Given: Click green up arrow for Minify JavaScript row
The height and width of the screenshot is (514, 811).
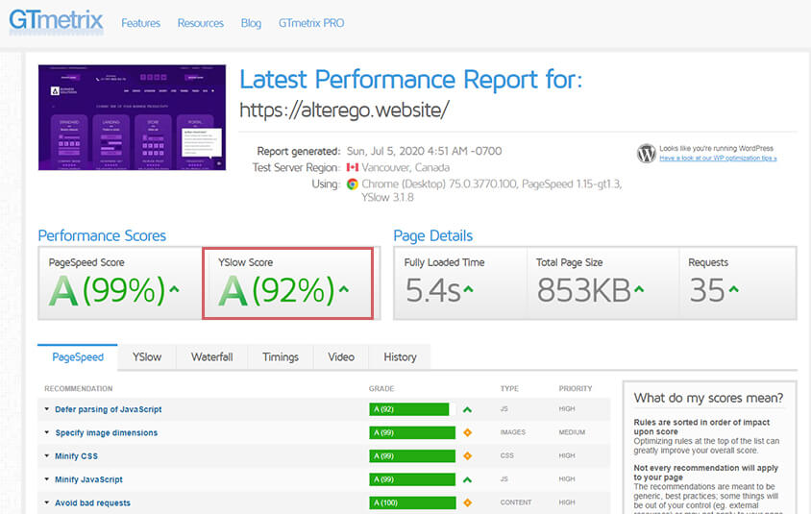Looking at the screenshot, I should click(x=468, y=479).
